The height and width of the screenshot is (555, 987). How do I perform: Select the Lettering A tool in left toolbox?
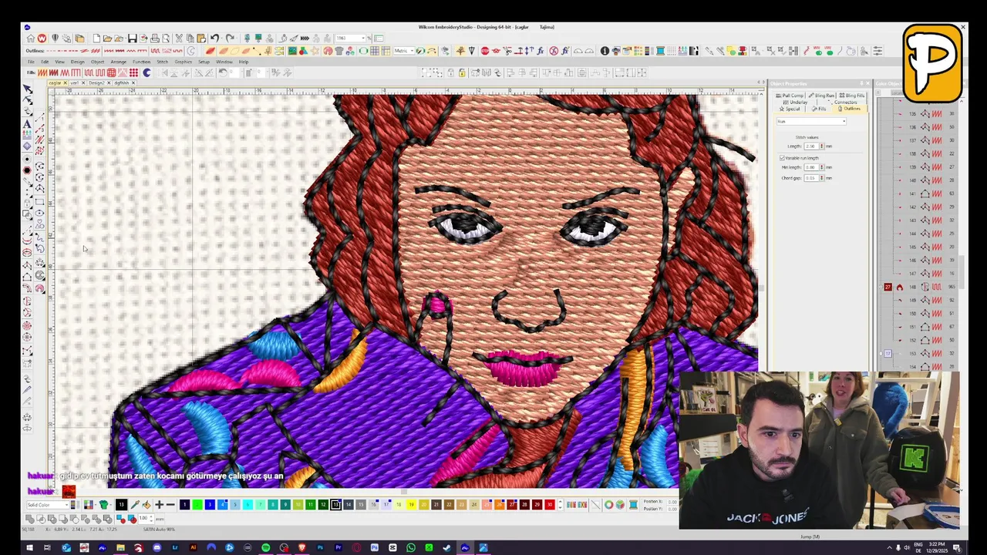pos(28,123)
